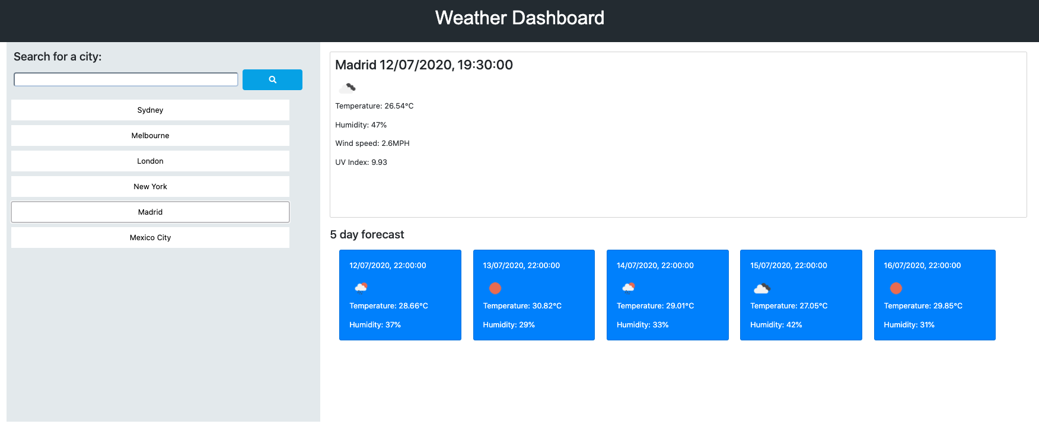The width and height of the screenshot is (1039, 427).
Task: Click the sun icon on 16/07/2020 forecast card
Action: coord(896,288)
